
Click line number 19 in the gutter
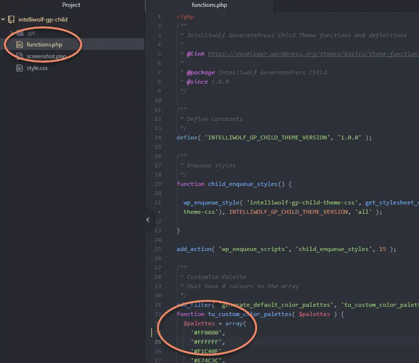pos(157,184)
